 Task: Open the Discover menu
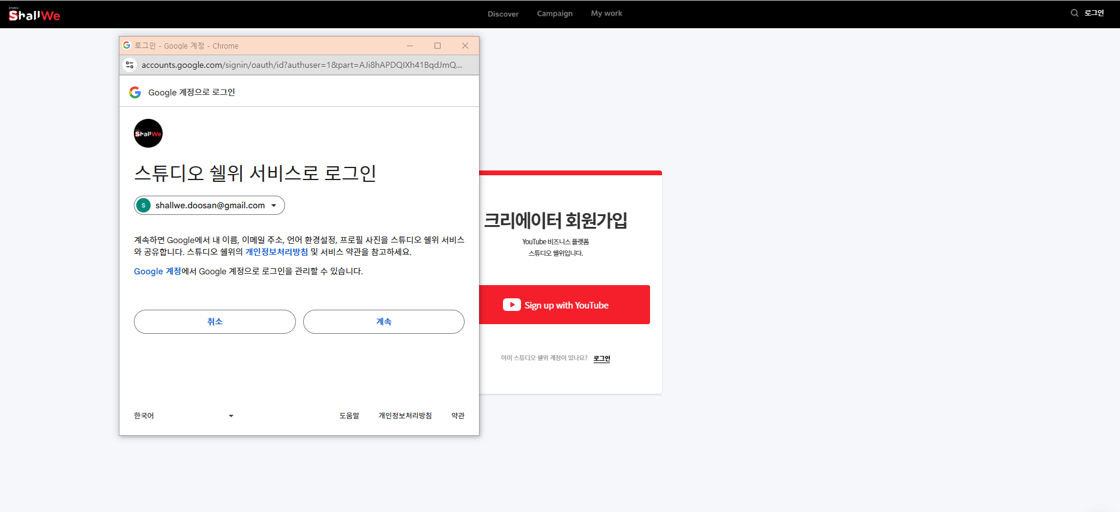click(503, 14)
